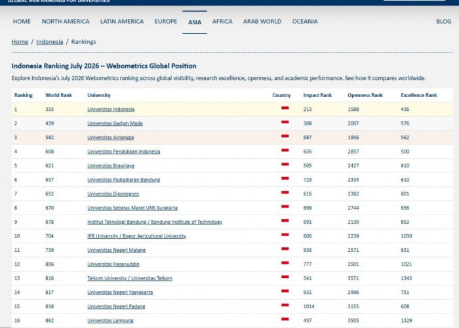Image resolution: width=459 pixels, height=328 pixels.
Task: Open Universitas Pendidikan Indonesia link
Action: 124,152
